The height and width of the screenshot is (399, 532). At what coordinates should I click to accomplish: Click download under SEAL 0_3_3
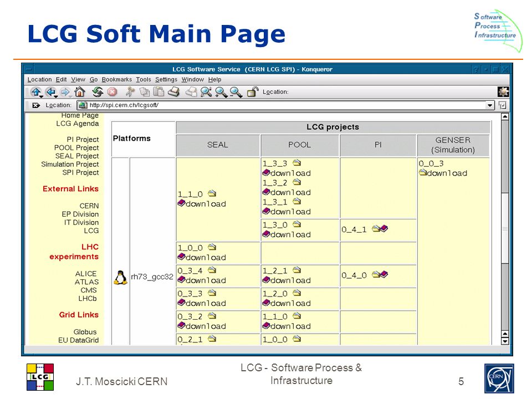[x=206, y=303]
